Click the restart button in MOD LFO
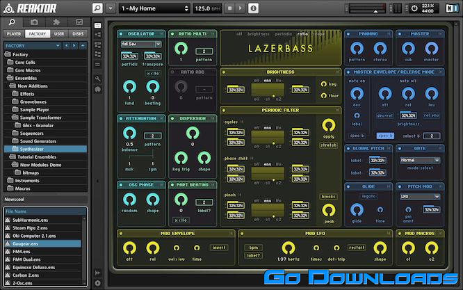This screenshot has height=290, width=463. point(357,247)
